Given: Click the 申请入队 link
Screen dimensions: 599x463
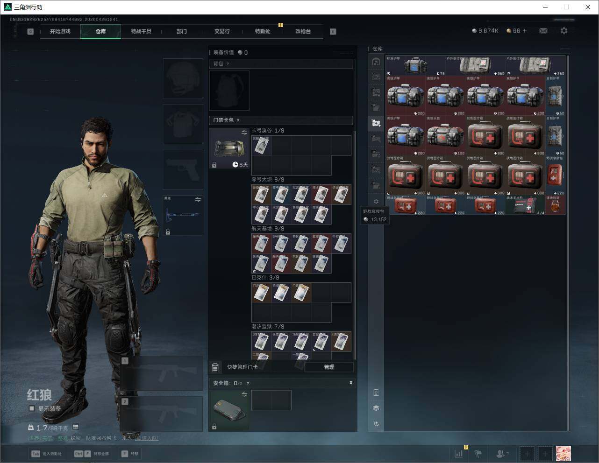Looking at the screenshot, I should [147, 438].
